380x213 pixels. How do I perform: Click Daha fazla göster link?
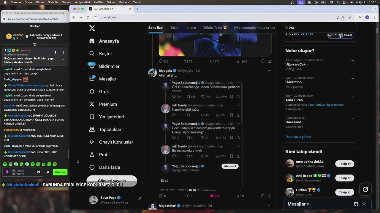(x=298, y=137)
